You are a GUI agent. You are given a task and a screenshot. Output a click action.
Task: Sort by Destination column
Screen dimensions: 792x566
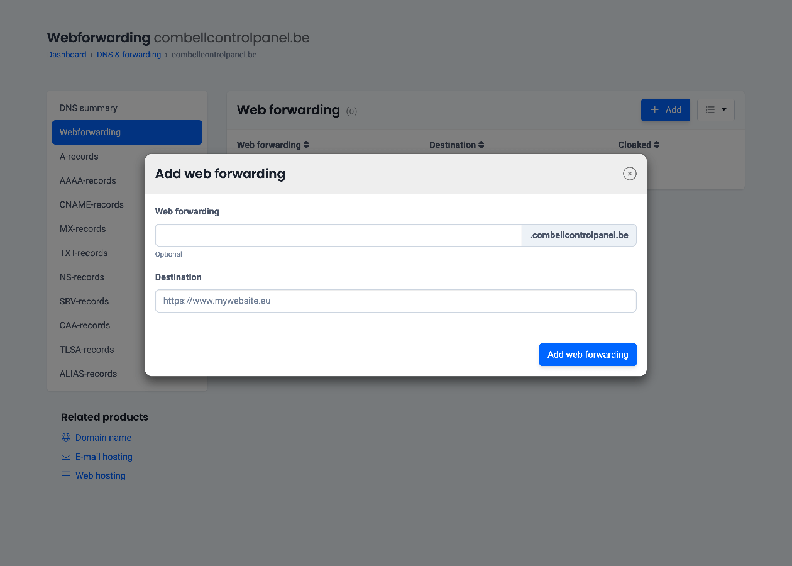click(x=457, y=145)
